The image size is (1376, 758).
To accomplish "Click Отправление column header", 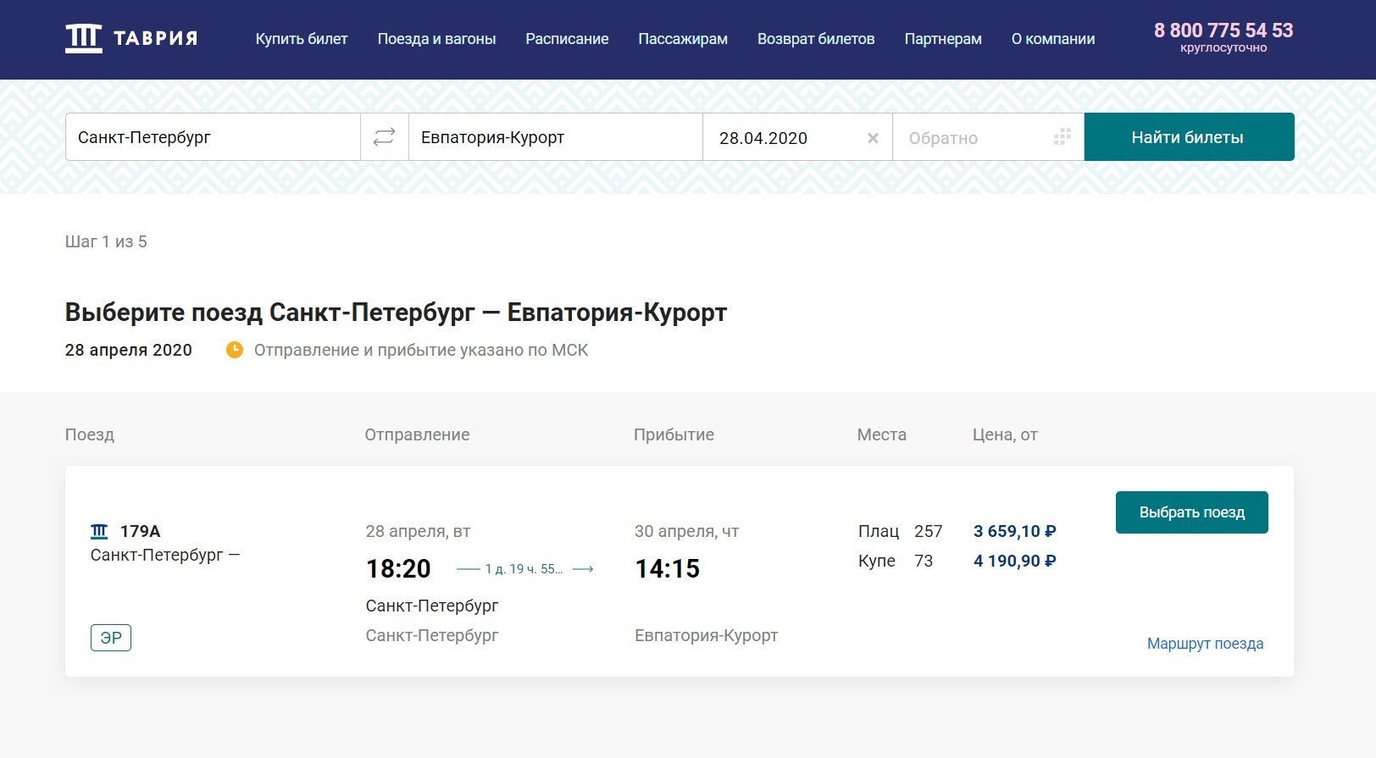I will coord(417,434).
